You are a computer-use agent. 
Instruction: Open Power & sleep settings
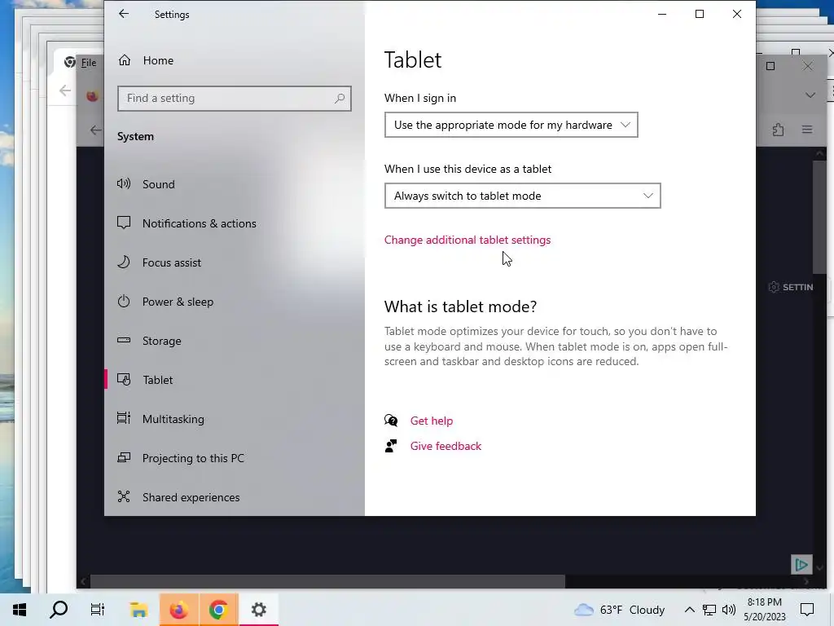(x=178, y=302)
